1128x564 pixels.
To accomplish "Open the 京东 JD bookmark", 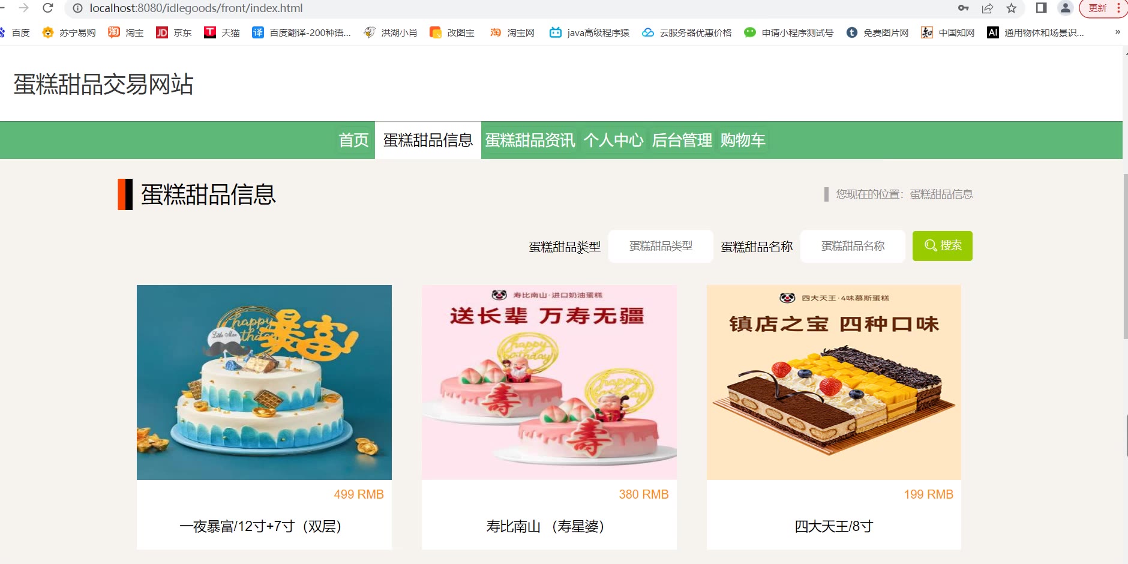I will [174, 32].
